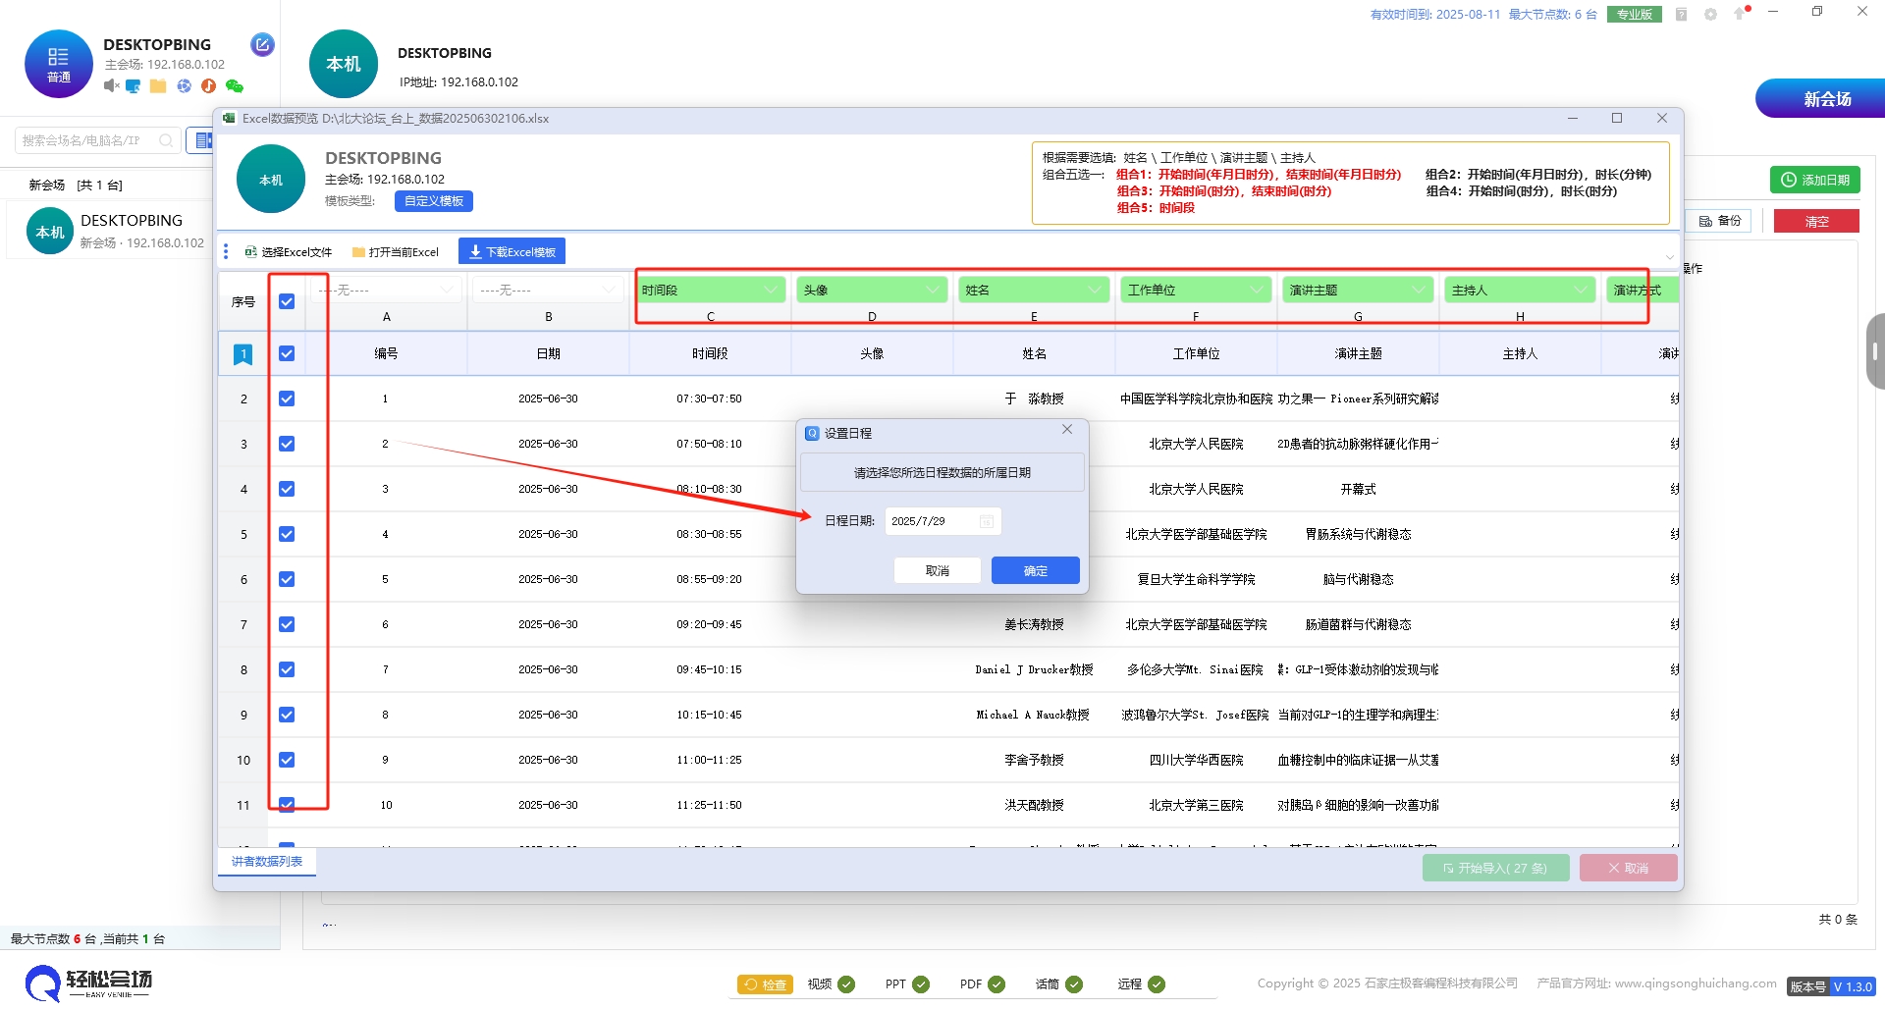Click the orange 检查 button

766,984
